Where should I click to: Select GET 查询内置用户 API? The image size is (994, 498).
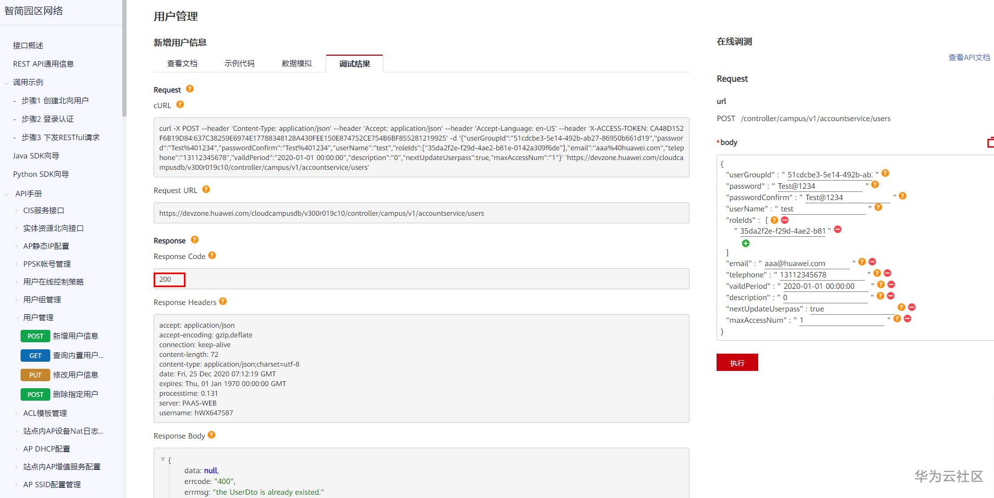62,355
